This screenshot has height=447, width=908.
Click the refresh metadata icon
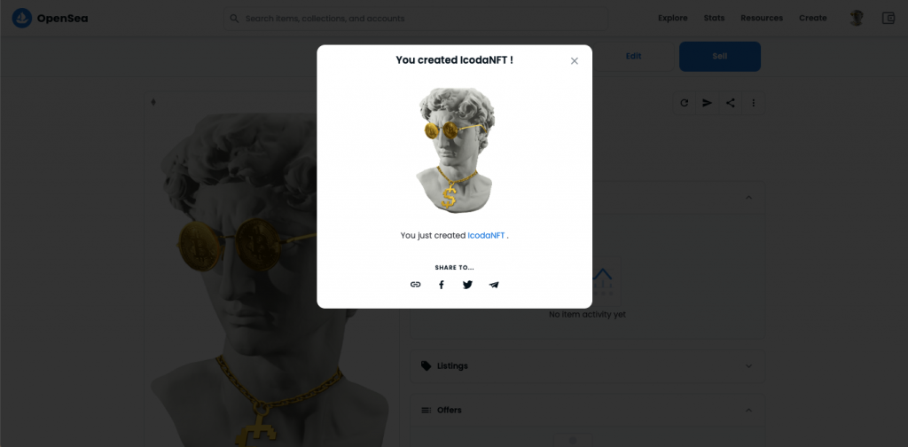click(684, 103)
